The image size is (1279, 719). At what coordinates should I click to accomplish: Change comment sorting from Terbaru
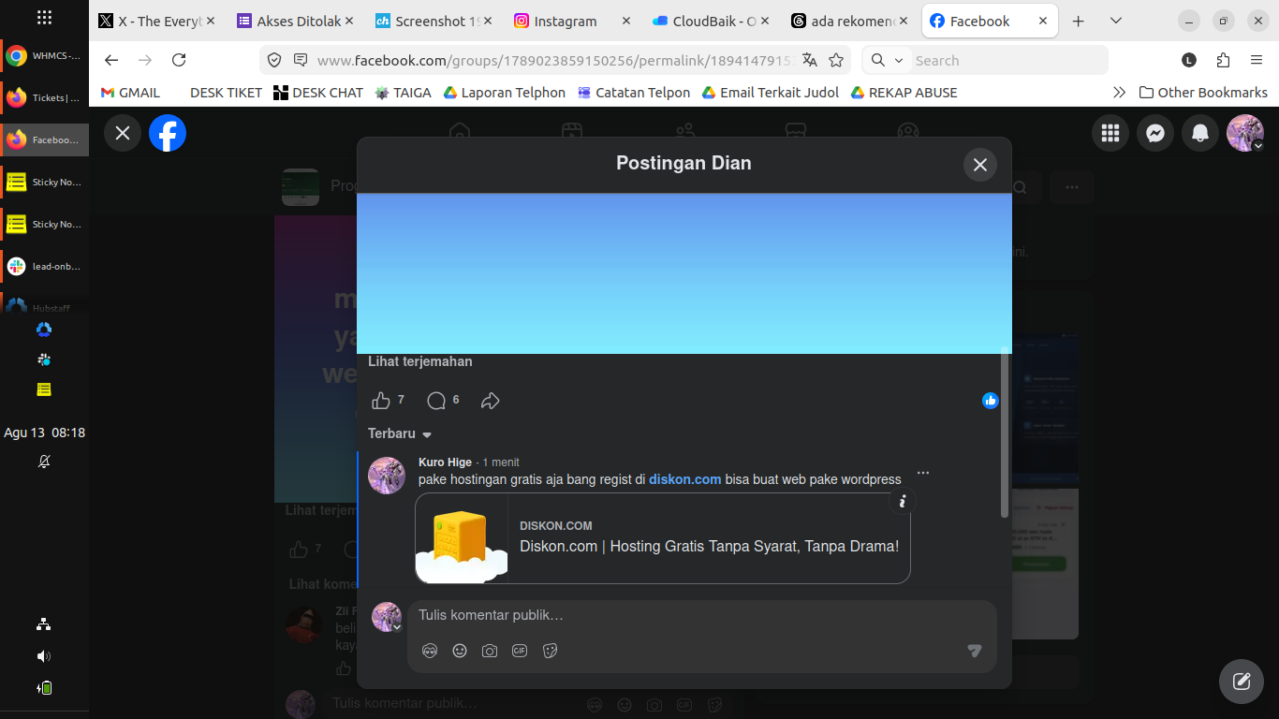pyautogui.click(x=400, y=433)
